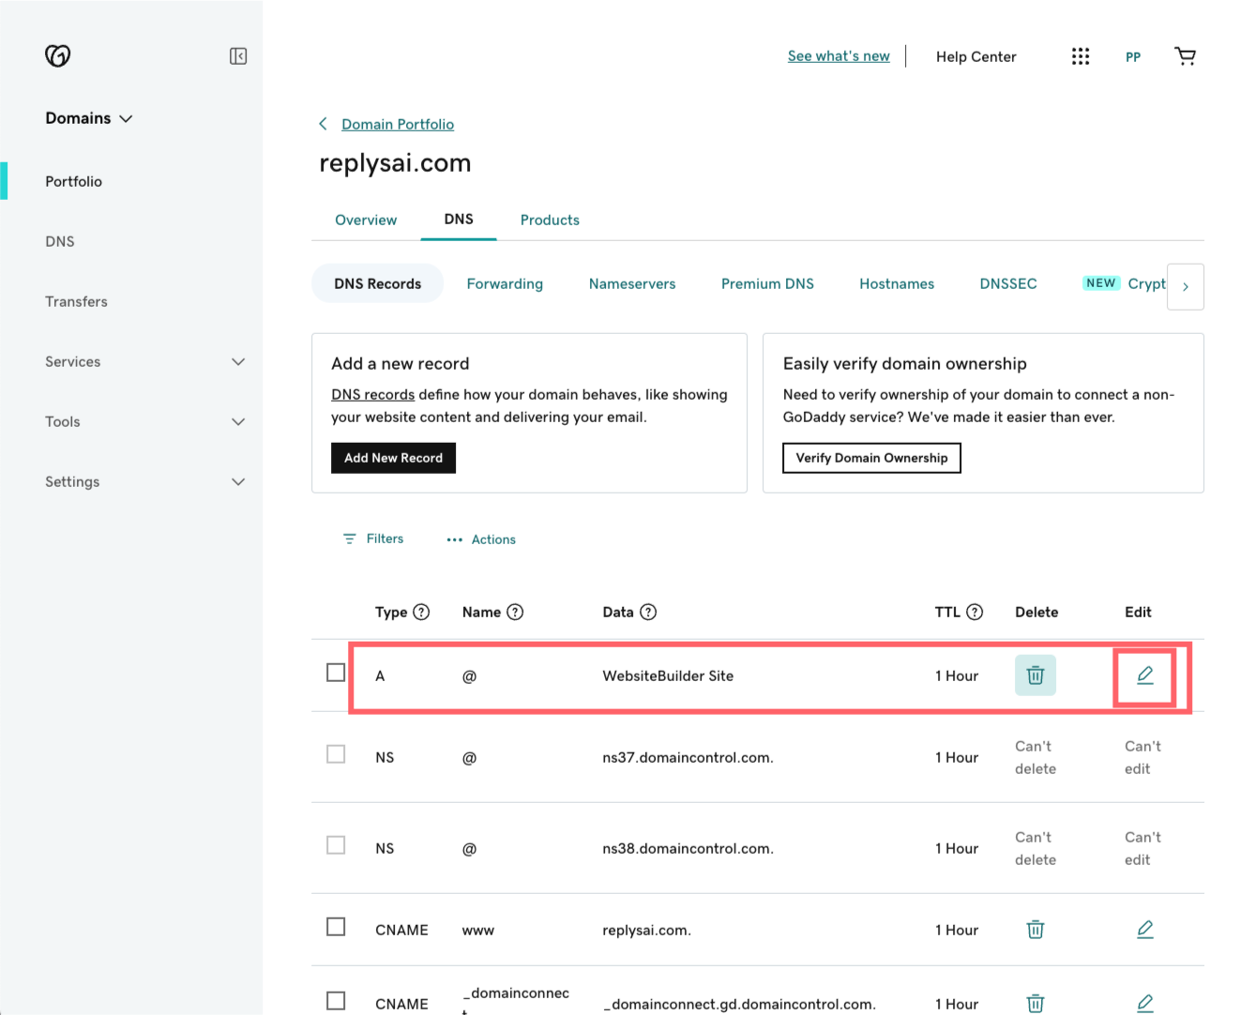
Task: Select the www CNAME record checkbox
Action: [336, 927]
